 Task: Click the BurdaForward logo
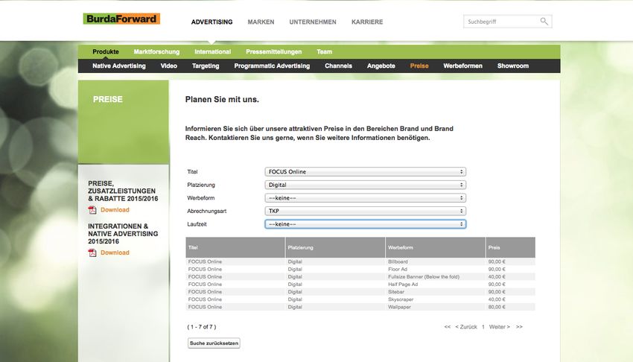[121, 19]
